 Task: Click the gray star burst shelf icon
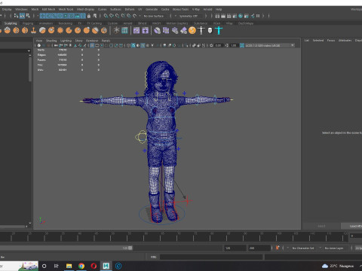click(x=116, y=31)
